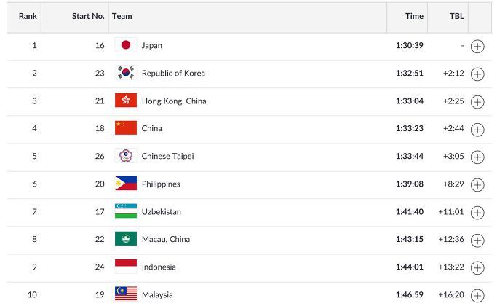Viewport: 497px width, 306px height.
Task: Click the Start No. column header
Action: click(88, 16)
